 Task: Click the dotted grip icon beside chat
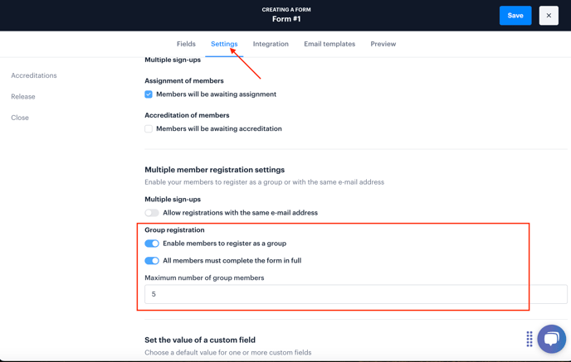[x=530, y=339]
